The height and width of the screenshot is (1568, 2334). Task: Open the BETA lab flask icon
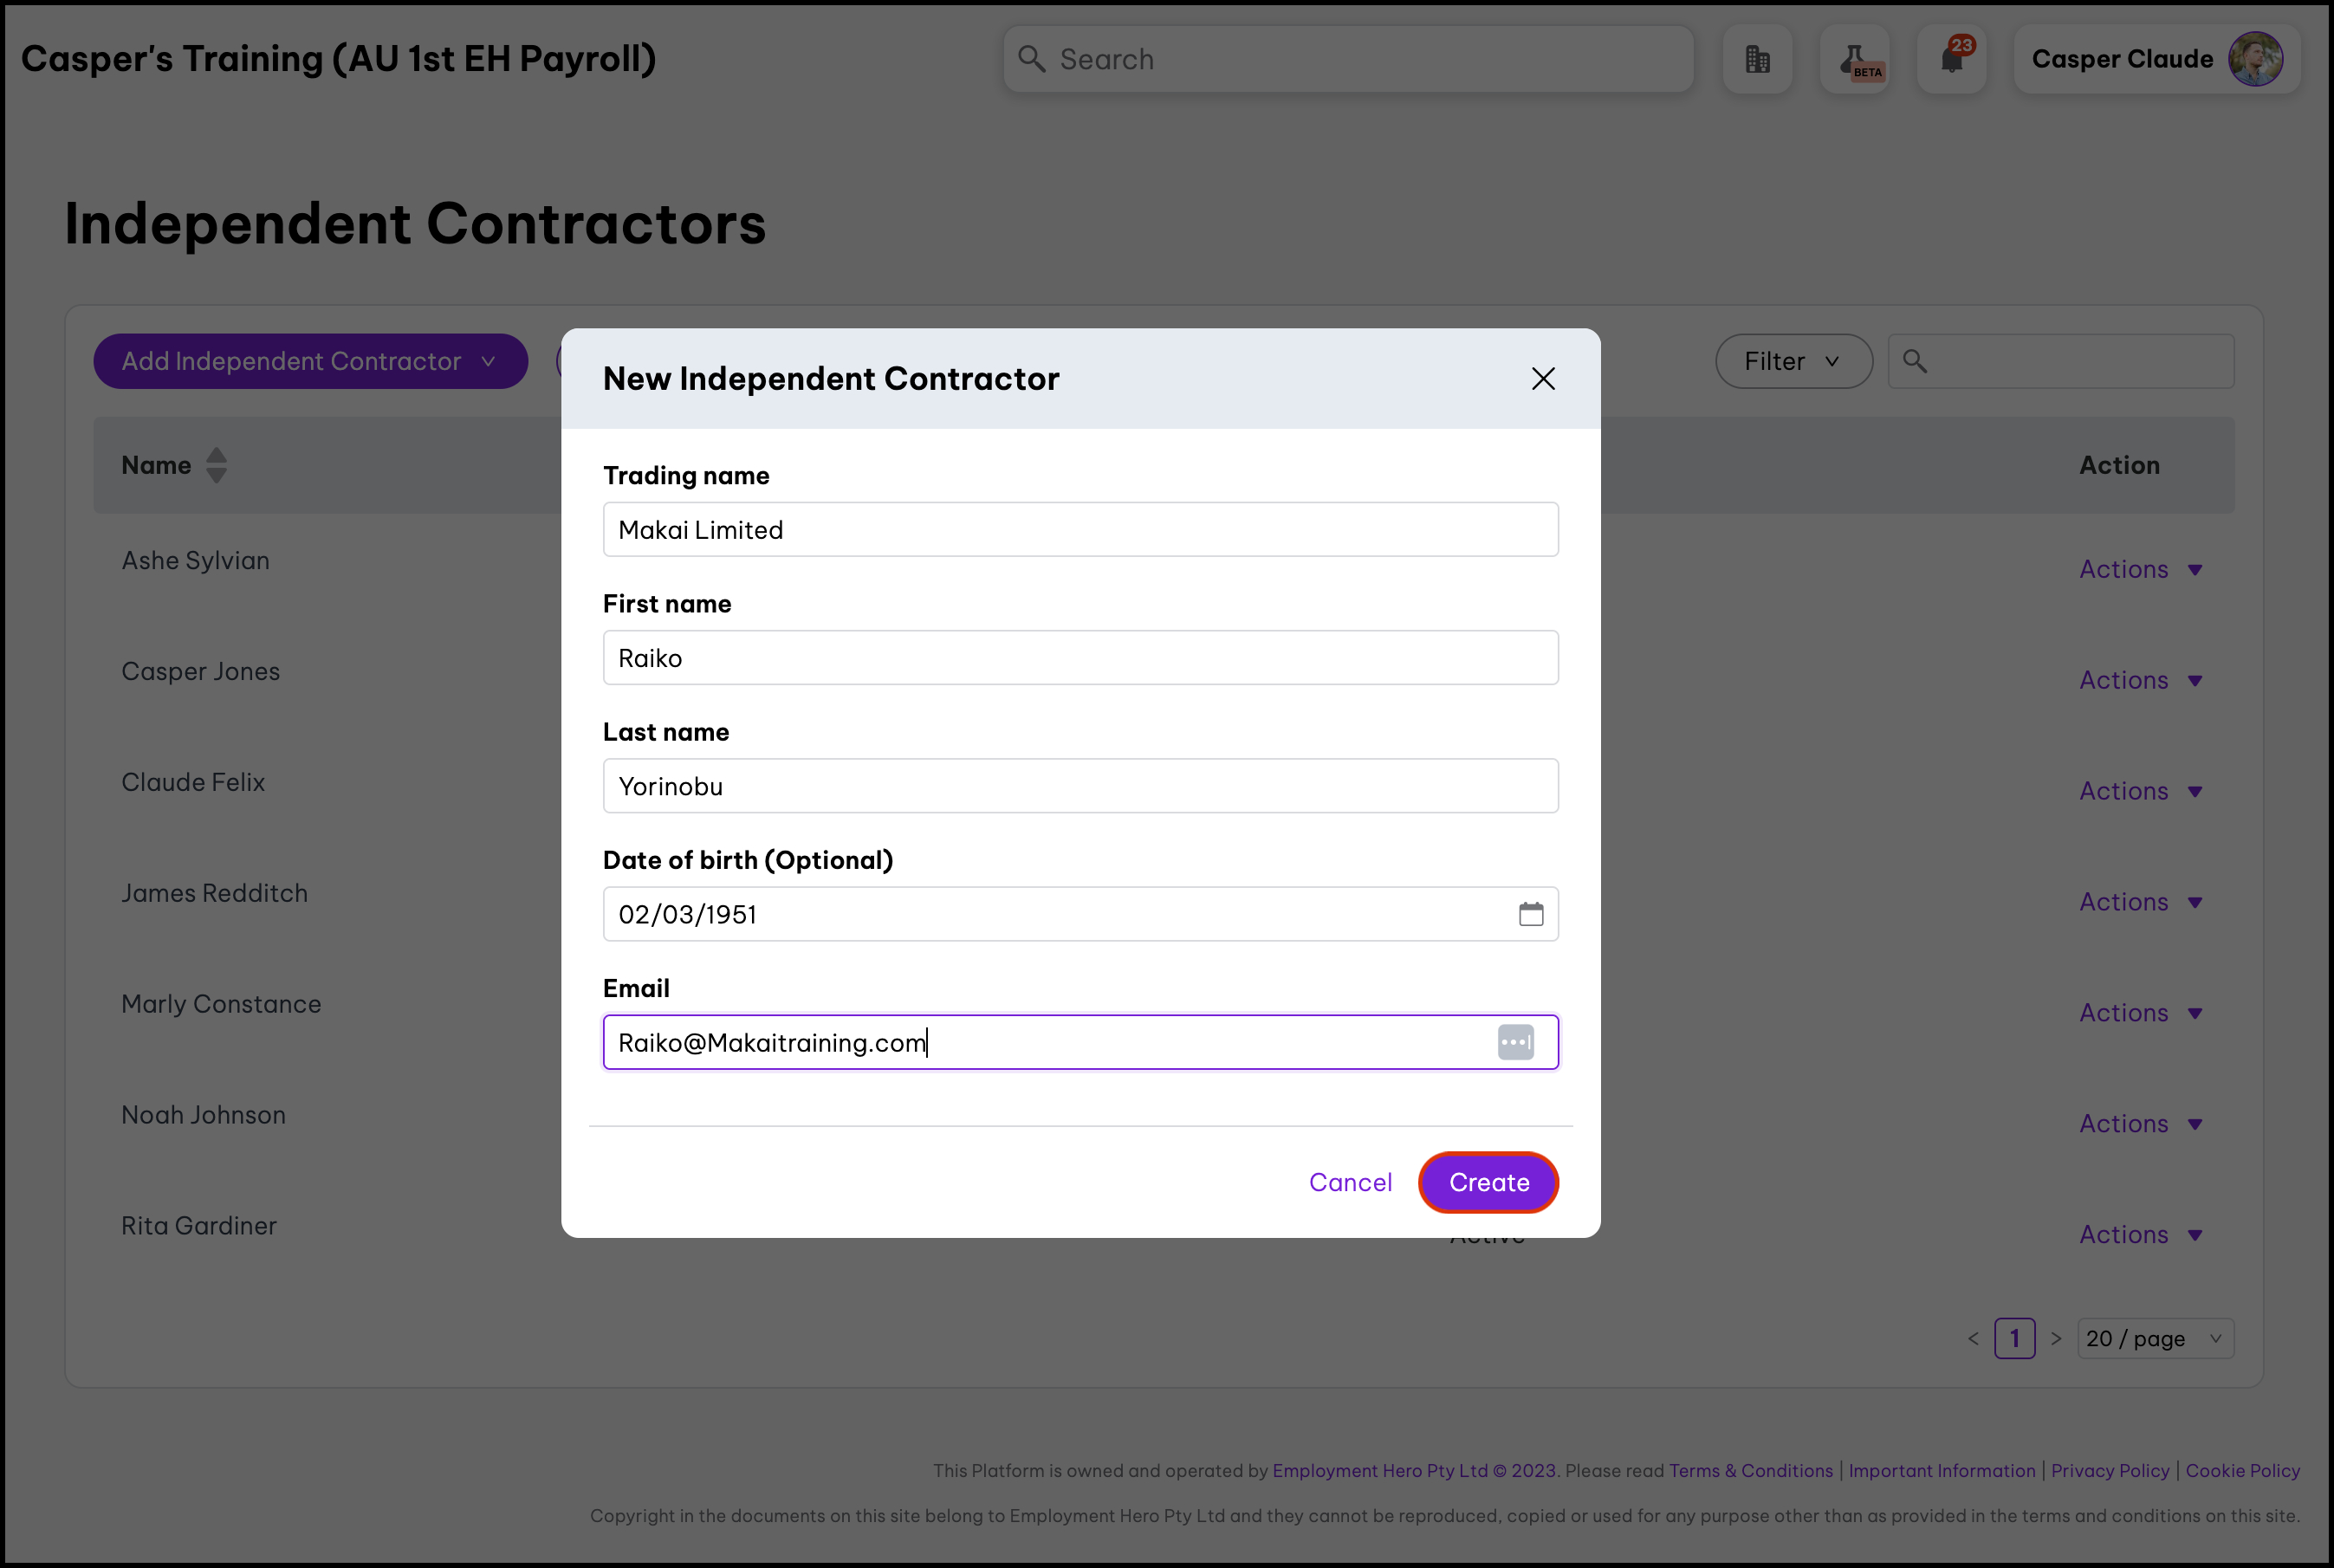click(1855, 59)
